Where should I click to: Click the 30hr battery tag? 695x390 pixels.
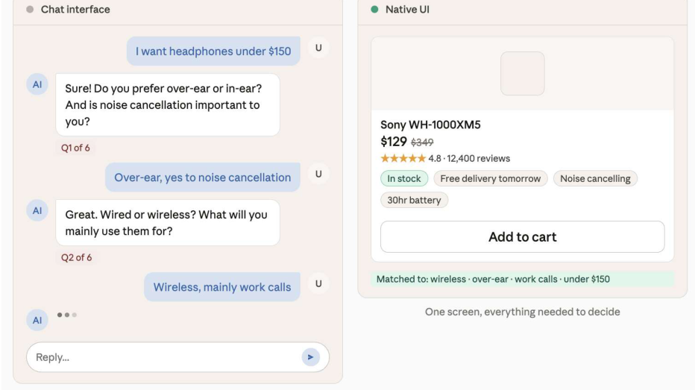point(414,200)
